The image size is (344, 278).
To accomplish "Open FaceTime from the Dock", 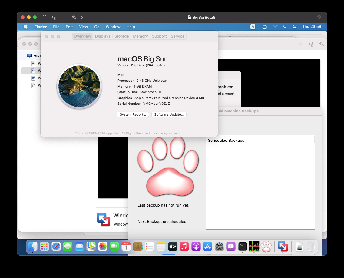I will tap(114, 247).
